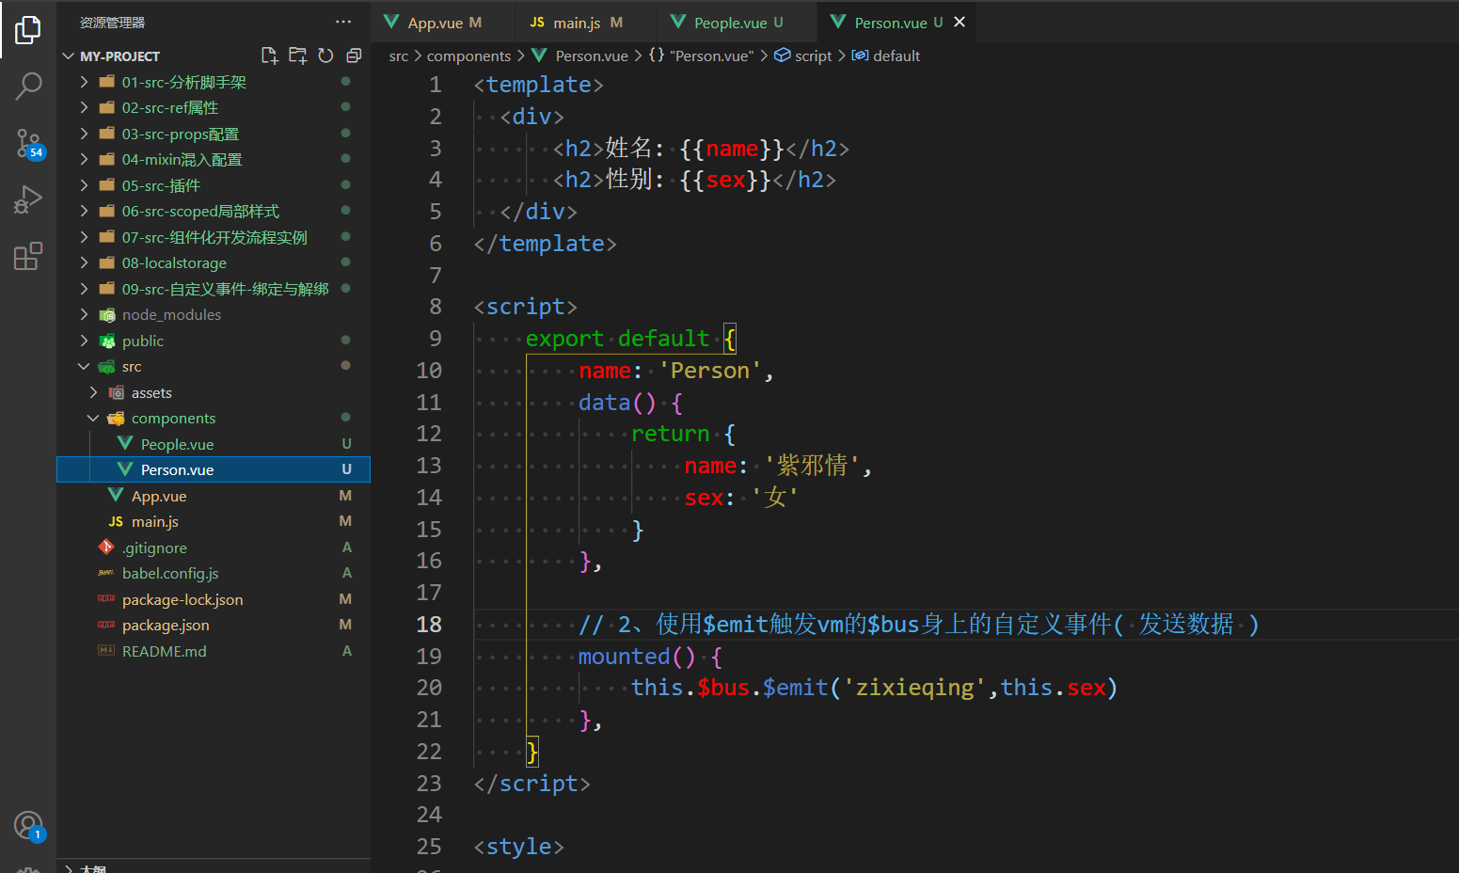1459x873 pixels.
Task: Open the Explorer view in activity bar
Action: tap(28, 30)
